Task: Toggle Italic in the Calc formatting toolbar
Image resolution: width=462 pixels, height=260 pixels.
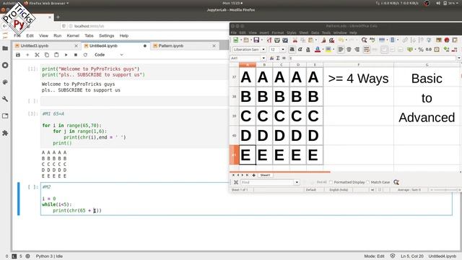Action: click(300, 50)
